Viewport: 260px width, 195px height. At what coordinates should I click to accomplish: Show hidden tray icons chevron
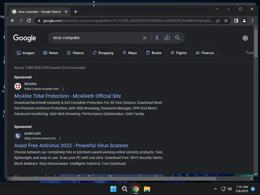[215, 189]
